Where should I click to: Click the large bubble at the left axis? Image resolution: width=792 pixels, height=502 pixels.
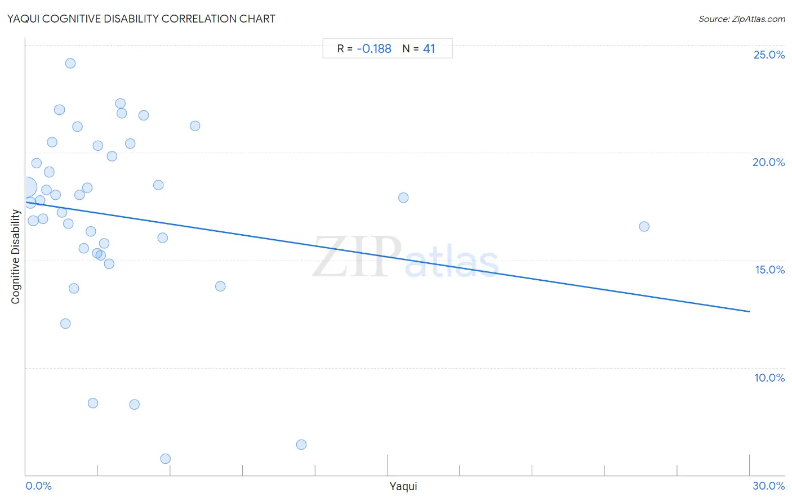pyautogui.click(x=26, y=187)
